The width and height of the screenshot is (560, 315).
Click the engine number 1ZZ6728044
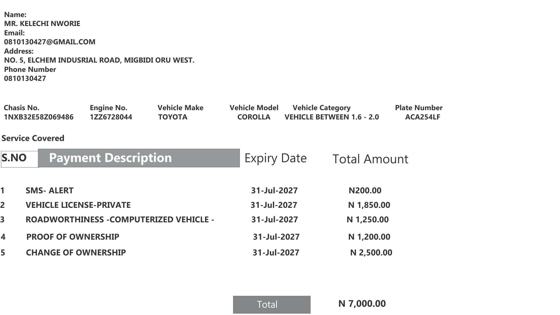[x=111, y=117]
